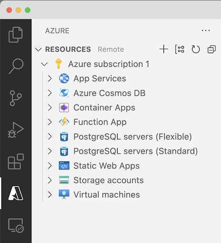Select 'PostgreSQL servers (Flexible)' row text
Screen dimensions: 221x243
[133, 137]
